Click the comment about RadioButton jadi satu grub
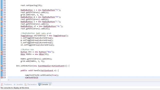160x90 pixels. (36, 33)
